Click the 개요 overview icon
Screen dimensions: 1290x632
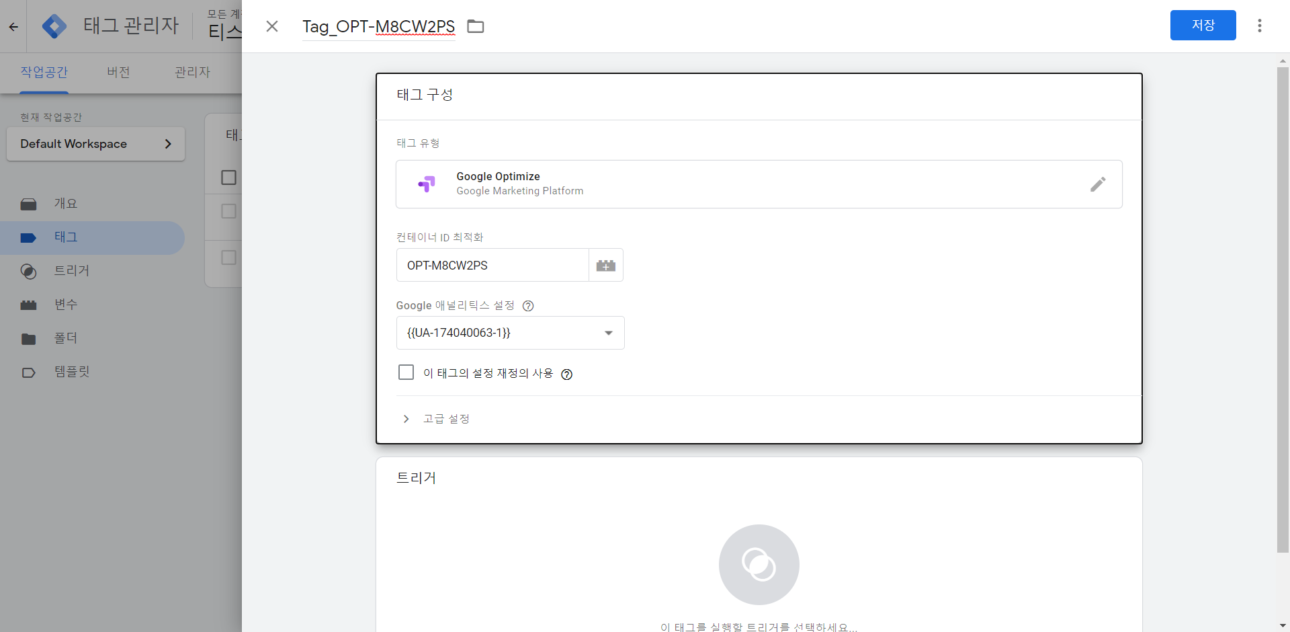click(28, 204)
